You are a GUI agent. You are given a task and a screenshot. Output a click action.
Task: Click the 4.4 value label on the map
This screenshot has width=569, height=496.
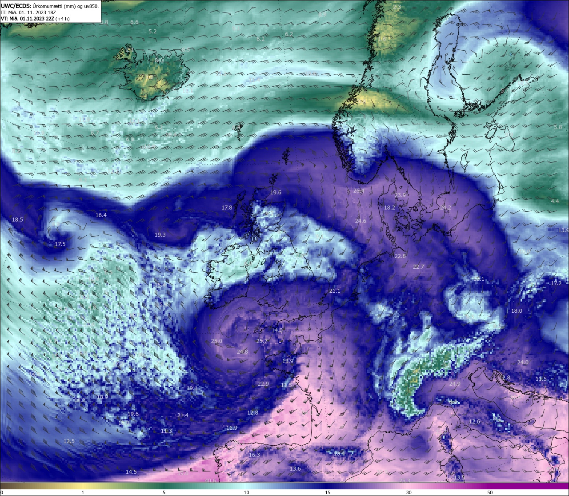(x=555, y=202)
